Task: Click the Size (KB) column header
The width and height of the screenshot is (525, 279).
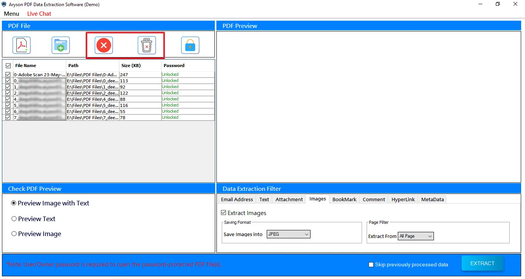Action: pos(140,66)
